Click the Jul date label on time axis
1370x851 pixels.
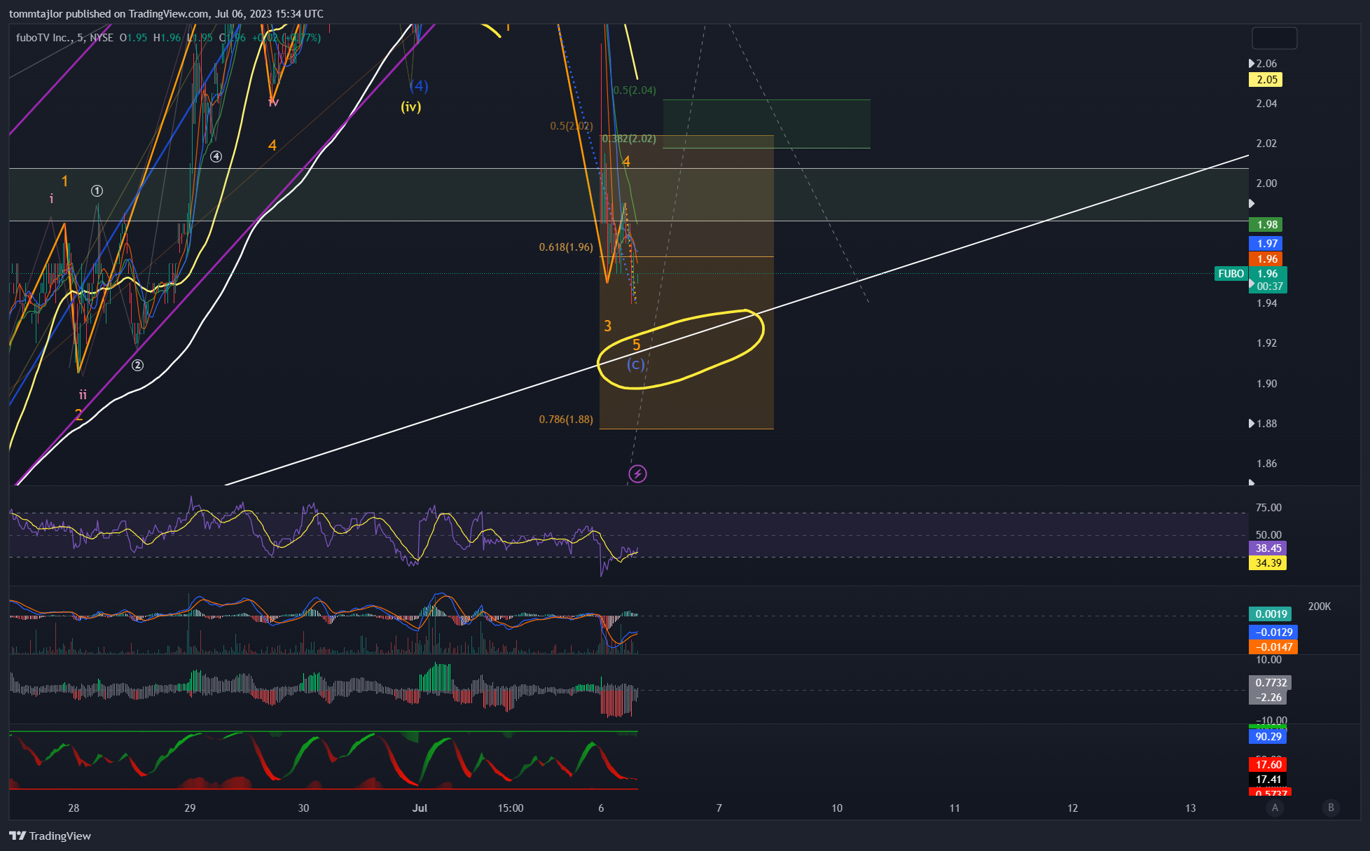pyautogui.click(x=420, y=808)
